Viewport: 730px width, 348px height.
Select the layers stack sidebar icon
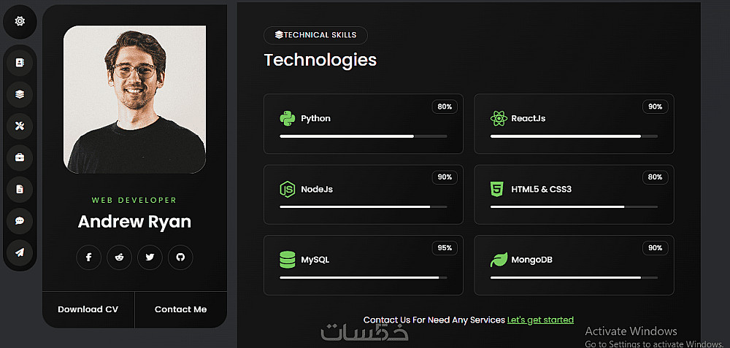[x=20, y=94]
